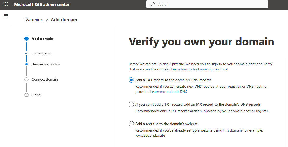Select the MX record verification option

click(131, 104)
